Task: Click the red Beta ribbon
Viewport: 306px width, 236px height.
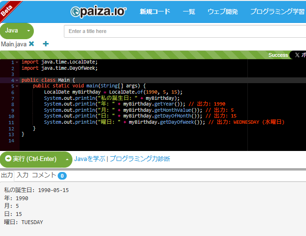Action: pyautogui.click(x=9, y=9)
